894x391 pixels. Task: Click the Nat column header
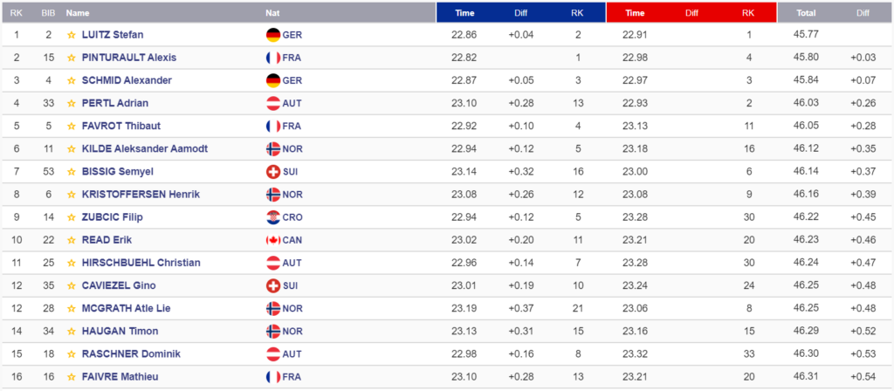(272, 13)
